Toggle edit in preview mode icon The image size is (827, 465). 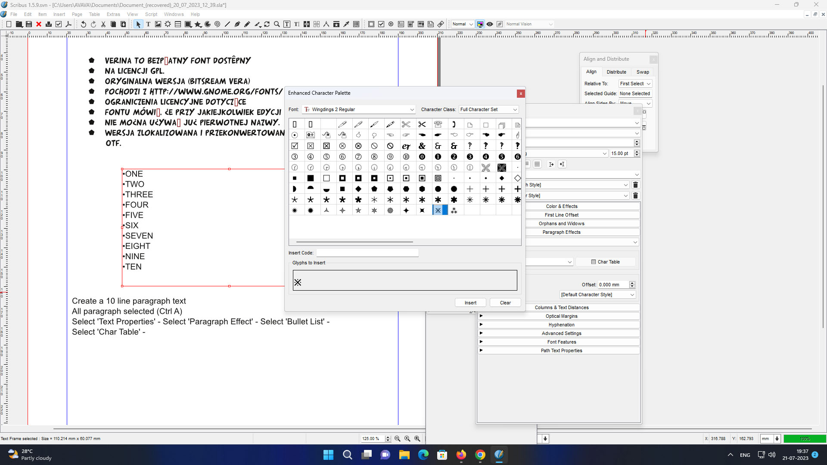point(500,25)
